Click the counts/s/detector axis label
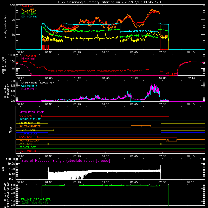This screenshot has height=208, width=208. coord(5,27)
